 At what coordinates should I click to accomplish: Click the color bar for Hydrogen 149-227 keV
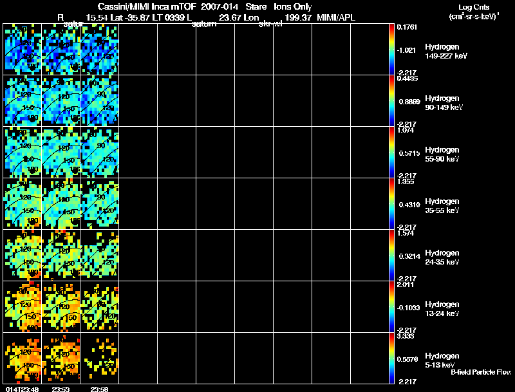click(391, 50)
